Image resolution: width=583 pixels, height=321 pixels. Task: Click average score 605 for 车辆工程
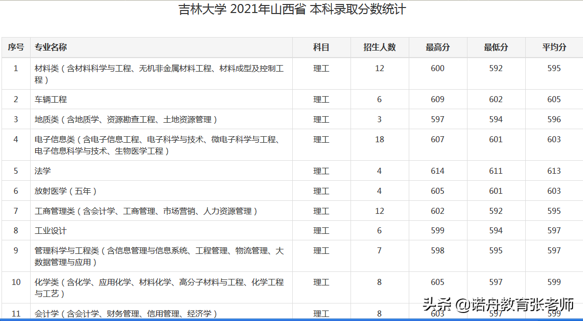click(554, 99)
